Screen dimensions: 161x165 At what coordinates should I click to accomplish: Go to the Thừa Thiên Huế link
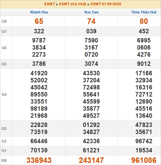click(x=144, y=12)
